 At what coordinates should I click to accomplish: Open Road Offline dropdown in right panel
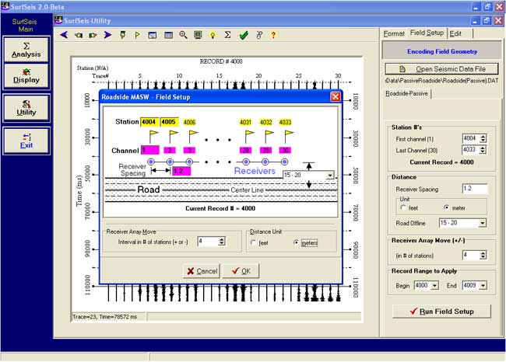(x=482, y=223)
